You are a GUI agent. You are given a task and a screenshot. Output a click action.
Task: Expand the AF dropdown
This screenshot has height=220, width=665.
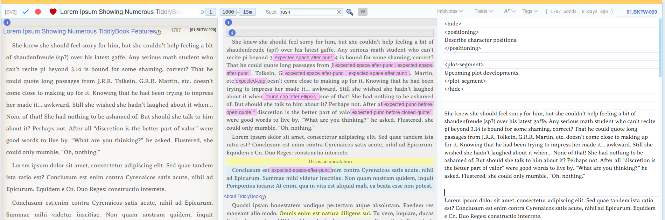coord(510,12)
